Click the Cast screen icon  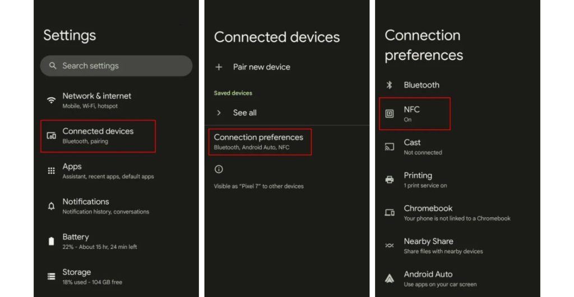390,147
